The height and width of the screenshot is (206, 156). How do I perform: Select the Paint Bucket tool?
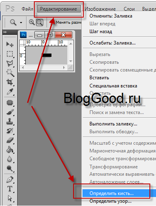click(x=10, y=150)
